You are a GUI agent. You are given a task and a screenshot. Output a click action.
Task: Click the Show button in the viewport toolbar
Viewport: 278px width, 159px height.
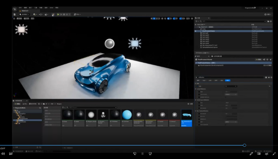tap(33, 18)
